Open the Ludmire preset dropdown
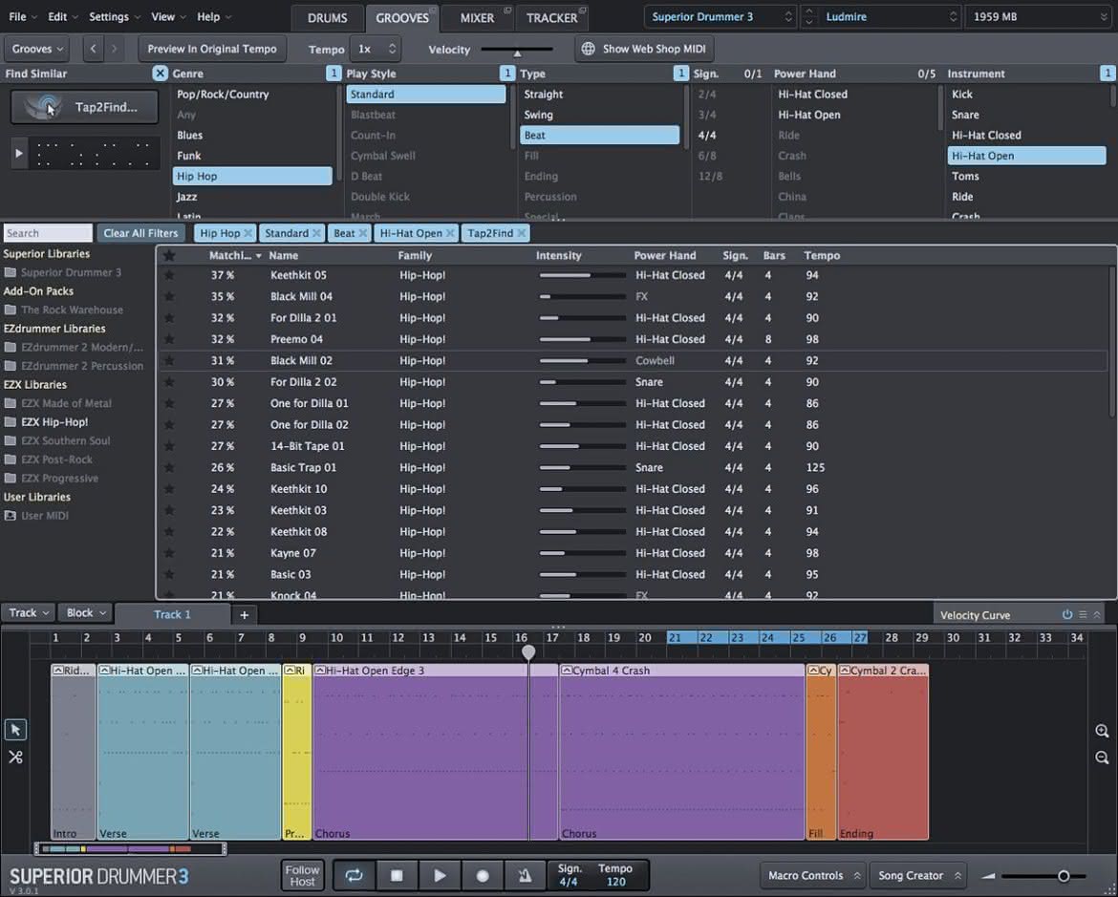1118x897 pixels. click(890, 17)
